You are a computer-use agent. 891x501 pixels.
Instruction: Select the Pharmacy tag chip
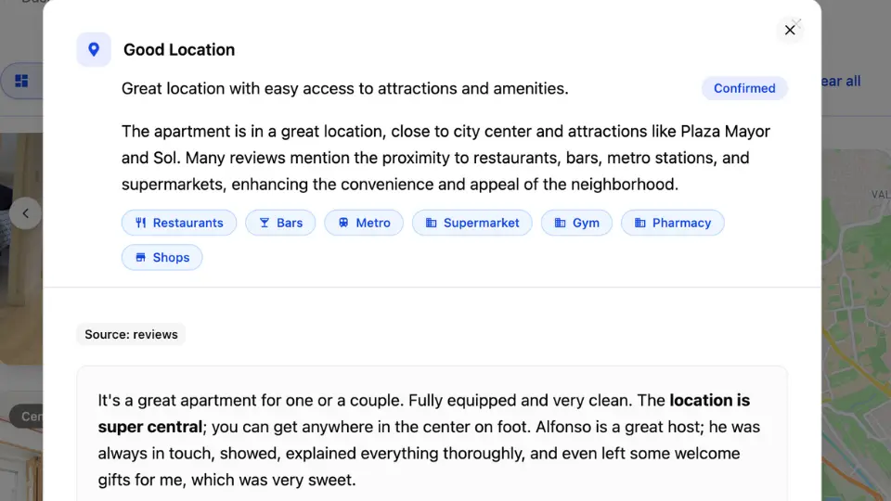pyautogui.click(x=673, y=223)
